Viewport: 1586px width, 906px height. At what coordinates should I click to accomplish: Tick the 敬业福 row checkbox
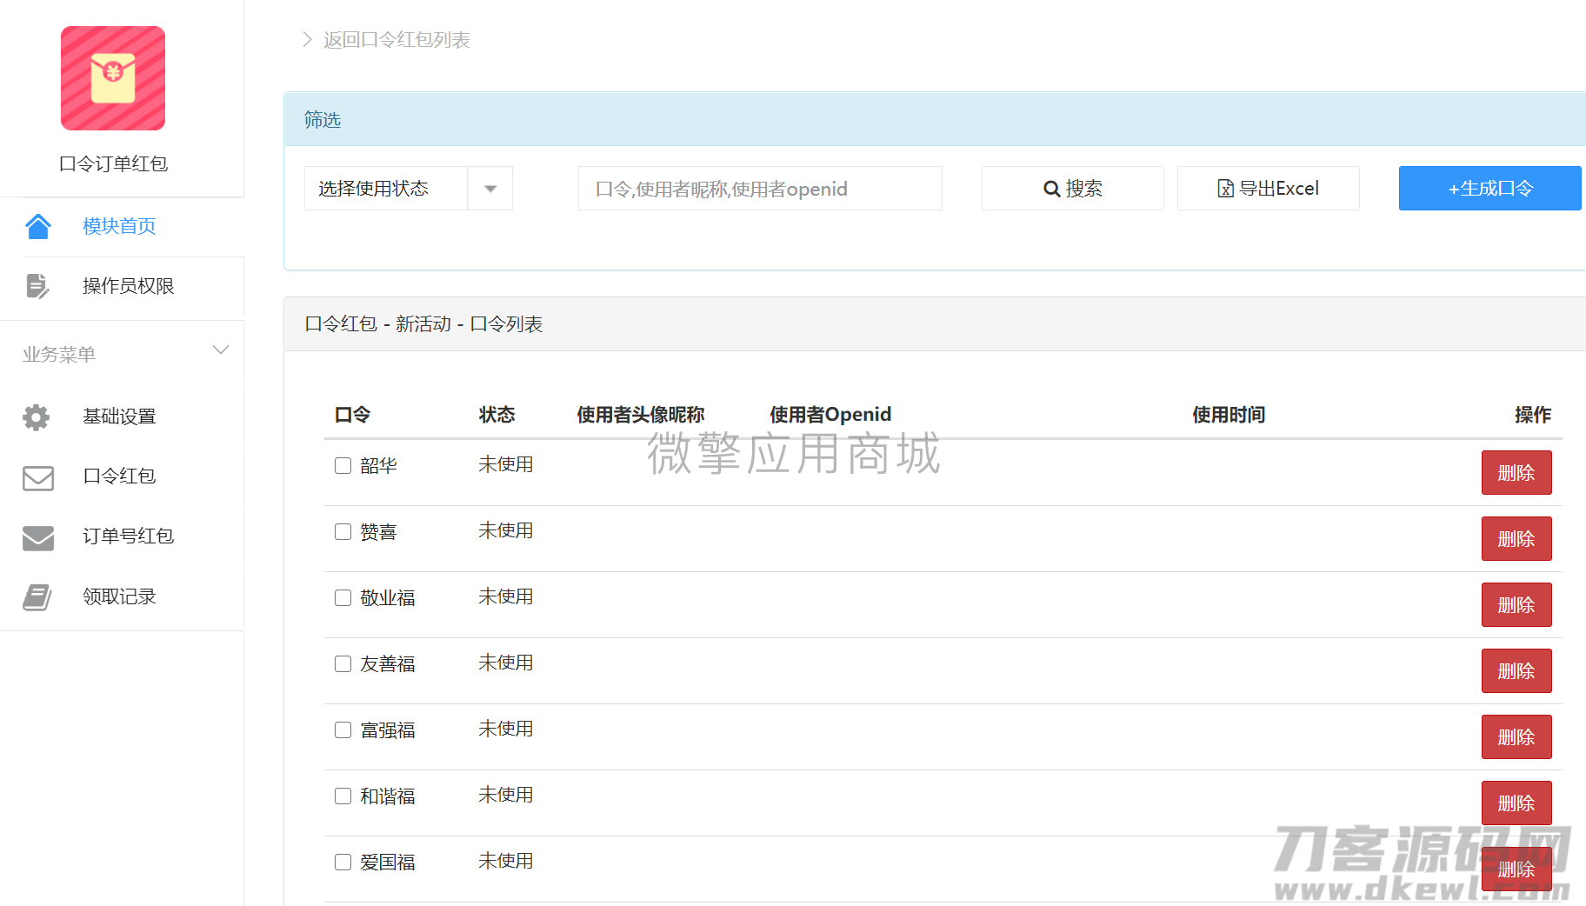click(343, 598)
